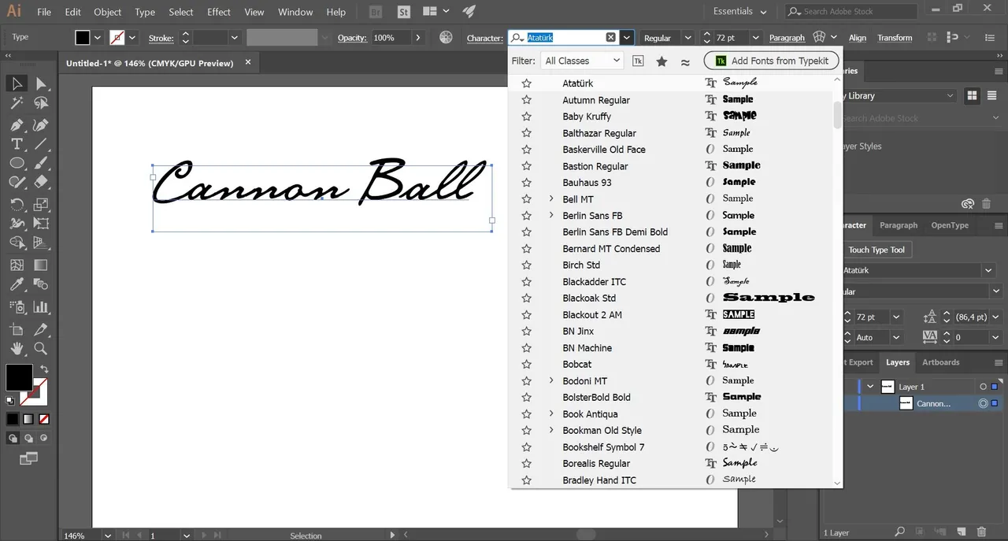Open the Object menu
The width and height of the screenshot is (1008, 541).
tap(108, 12)
